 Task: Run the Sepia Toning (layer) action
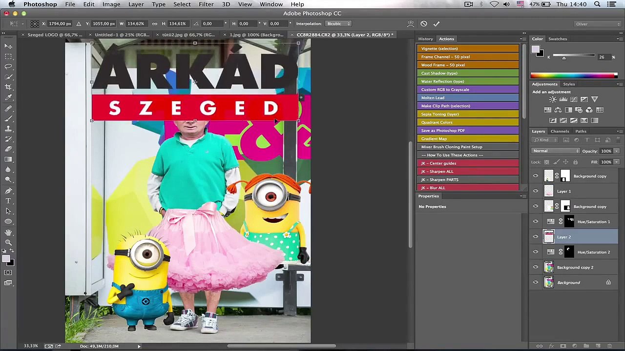click(468, 114)
